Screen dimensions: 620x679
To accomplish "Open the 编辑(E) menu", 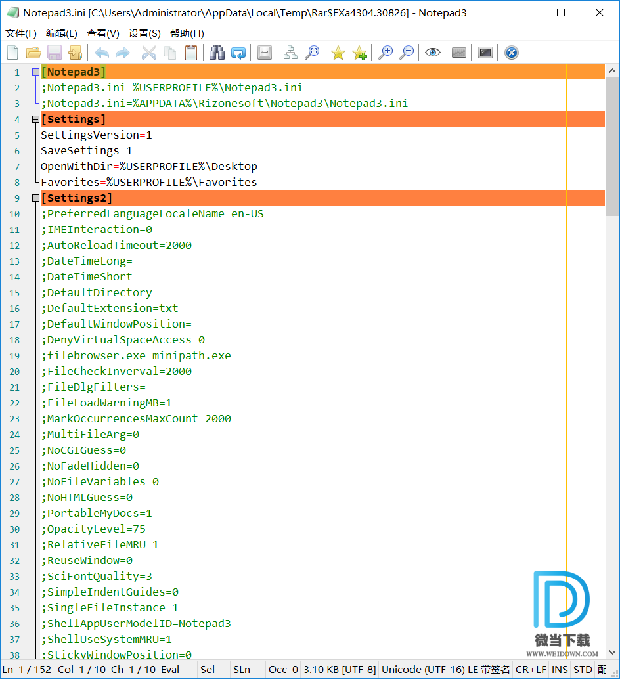I will [62, 33].
